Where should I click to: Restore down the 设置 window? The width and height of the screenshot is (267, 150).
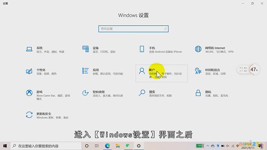[252, 3]
